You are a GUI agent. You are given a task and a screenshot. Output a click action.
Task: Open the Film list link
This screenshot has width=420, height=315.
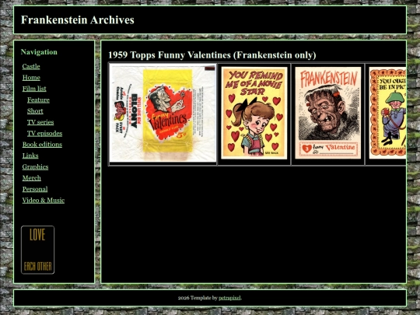(34, 89)
